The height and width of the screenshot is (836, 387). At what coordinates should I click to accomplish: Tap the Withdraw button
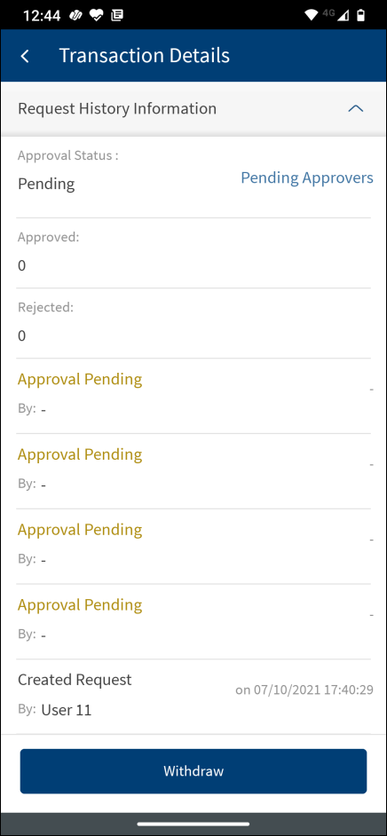pyautogui.click(x=193, y=771)
